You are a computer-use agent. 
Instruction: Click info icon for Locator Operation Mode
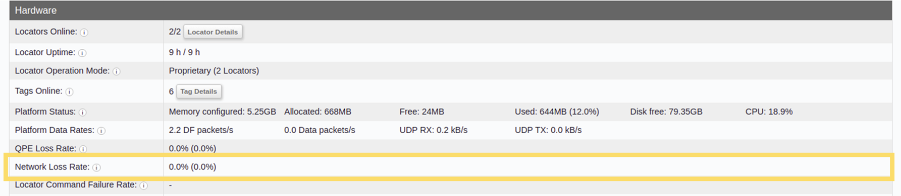tap(117, 71)
